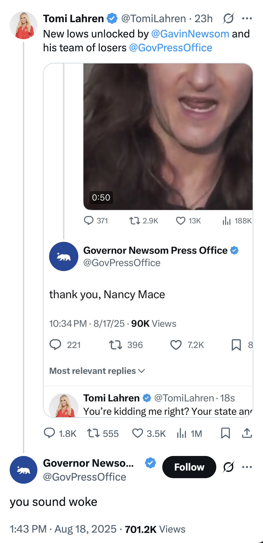
Task: Like the embedded video post with 13K likes
Action: pyautogui.click(x=181, y=221)
